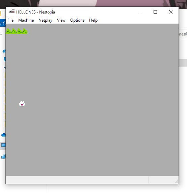Viewport: 187px width, 193px height.
Task: Open the Machine menu
Action: pos(26,20)
